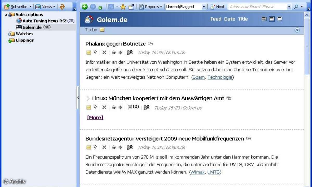Image resolution: width=312 pixels, height=187 pixels.
Task: Go to Next unread item
Action: click(x=218, y=7)
